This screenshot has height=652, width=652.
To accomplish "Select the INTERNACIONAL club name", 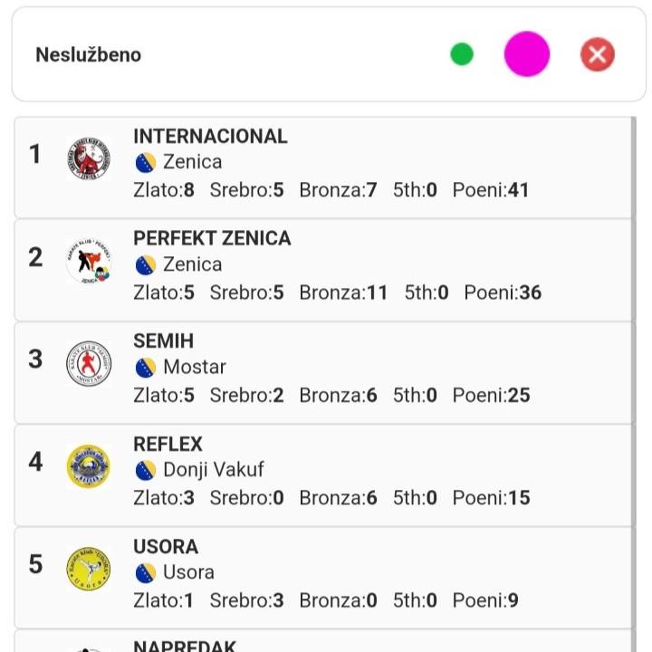I will point(210,137).
